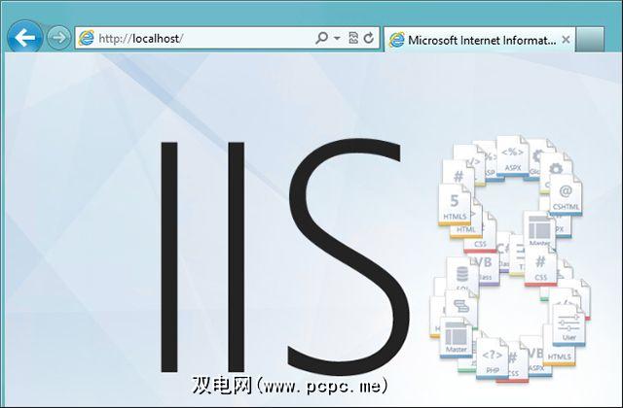Click the browser Back button
623x408 pixels.
[24, 39]
